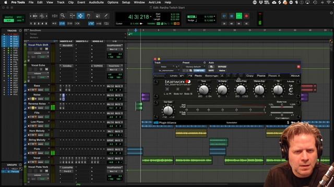
Task: Open the AudioSuite menu
Action: pos(96,2)
